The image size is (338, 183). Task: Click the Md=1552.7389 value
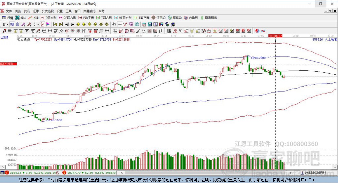(x=83, y=40)
